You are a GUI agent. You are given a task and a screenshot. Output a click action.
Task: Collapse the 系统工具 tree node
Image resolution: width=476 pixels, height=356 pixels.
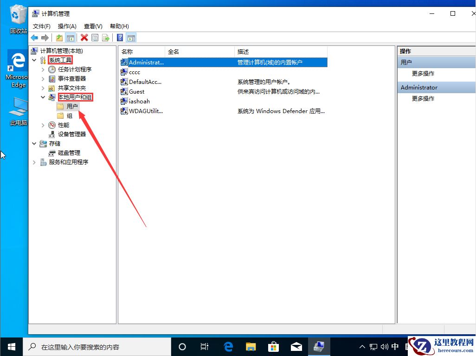tap(34, 60)
